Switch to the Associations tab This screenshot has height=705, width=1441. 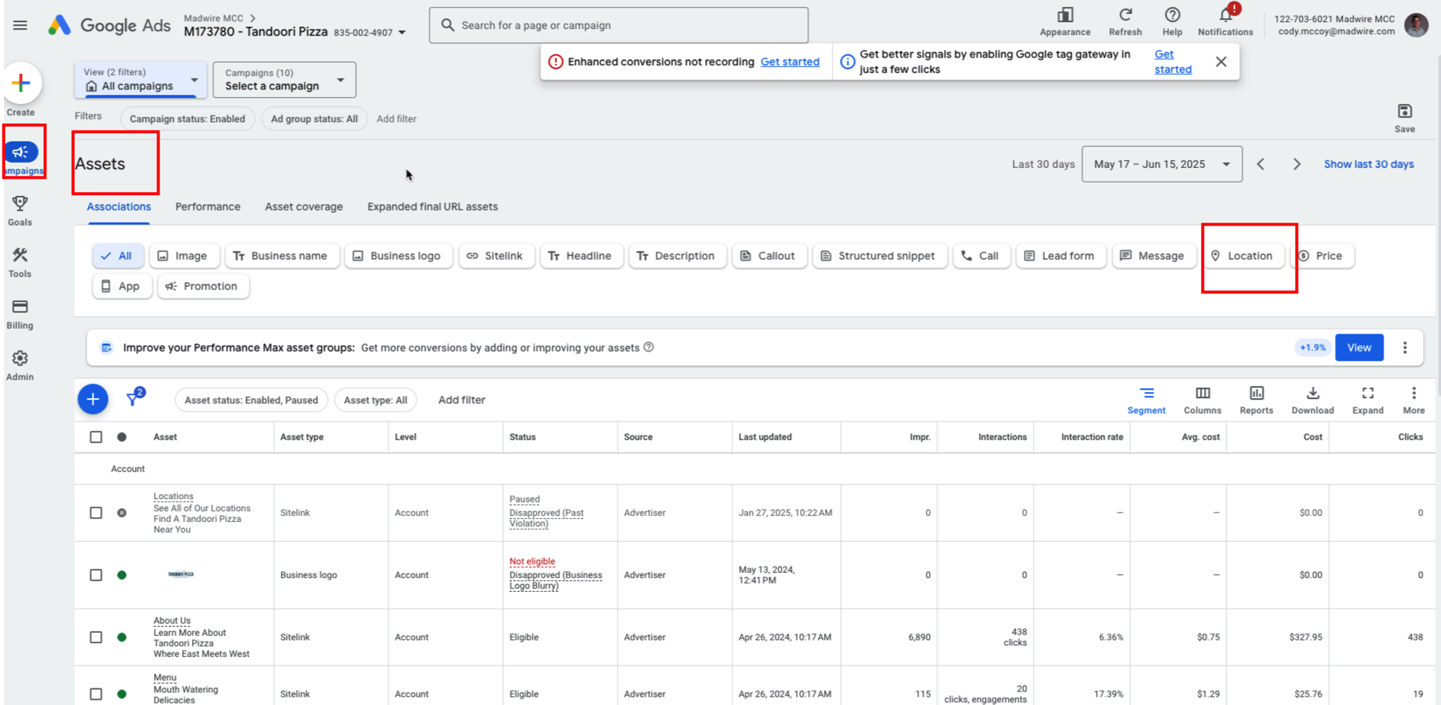tap(119, 207)
